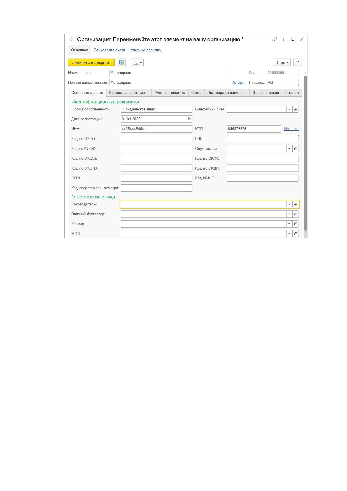
Task: Click the Префикс input field
Action: 283,83
